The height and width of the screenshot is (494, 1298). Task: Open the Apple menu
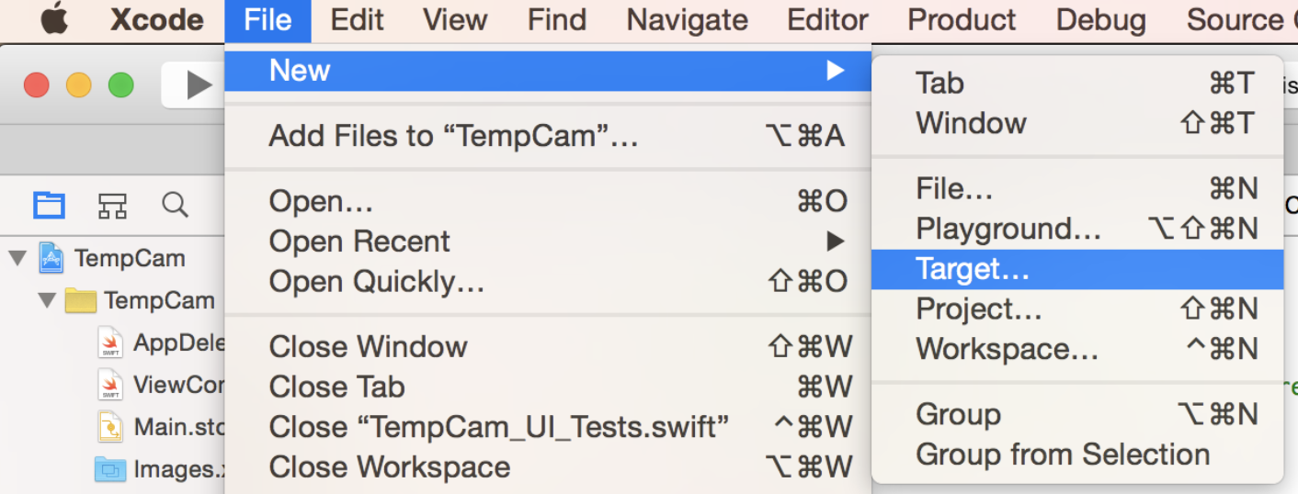point(54,19)
